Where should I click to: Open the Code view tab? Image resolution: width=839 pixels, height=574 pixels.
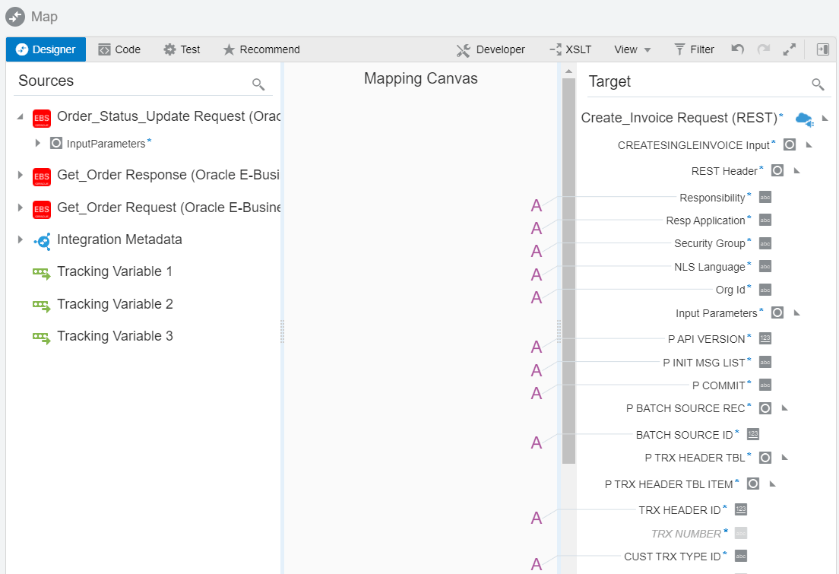click(x=119, y=49)
